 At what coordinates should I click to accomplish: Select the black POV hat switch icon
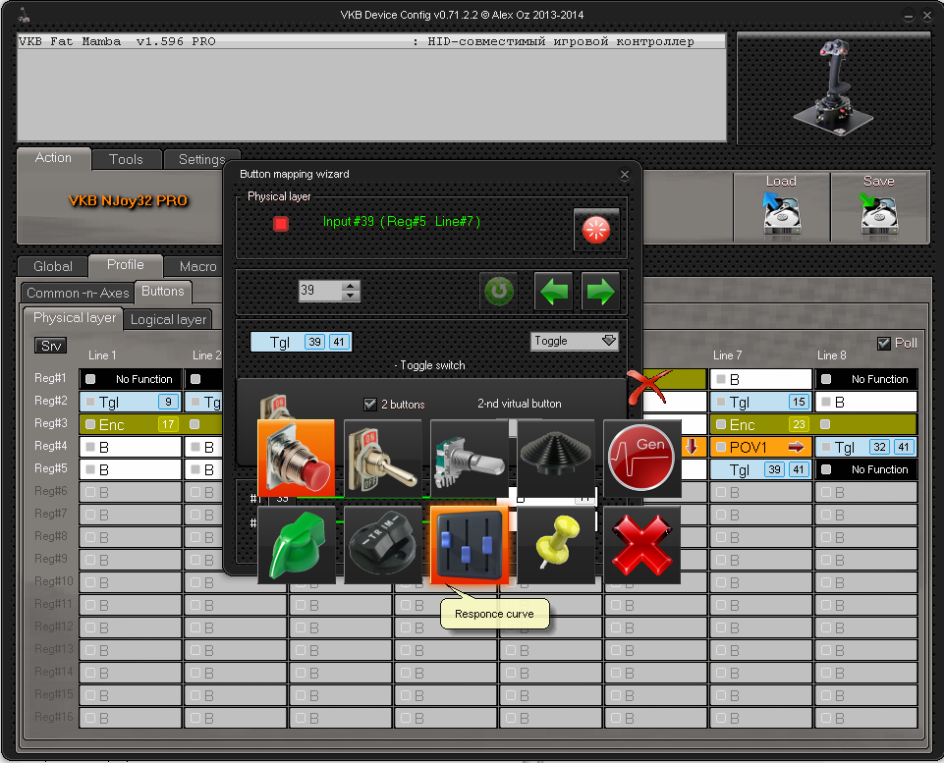pos(556,459)
